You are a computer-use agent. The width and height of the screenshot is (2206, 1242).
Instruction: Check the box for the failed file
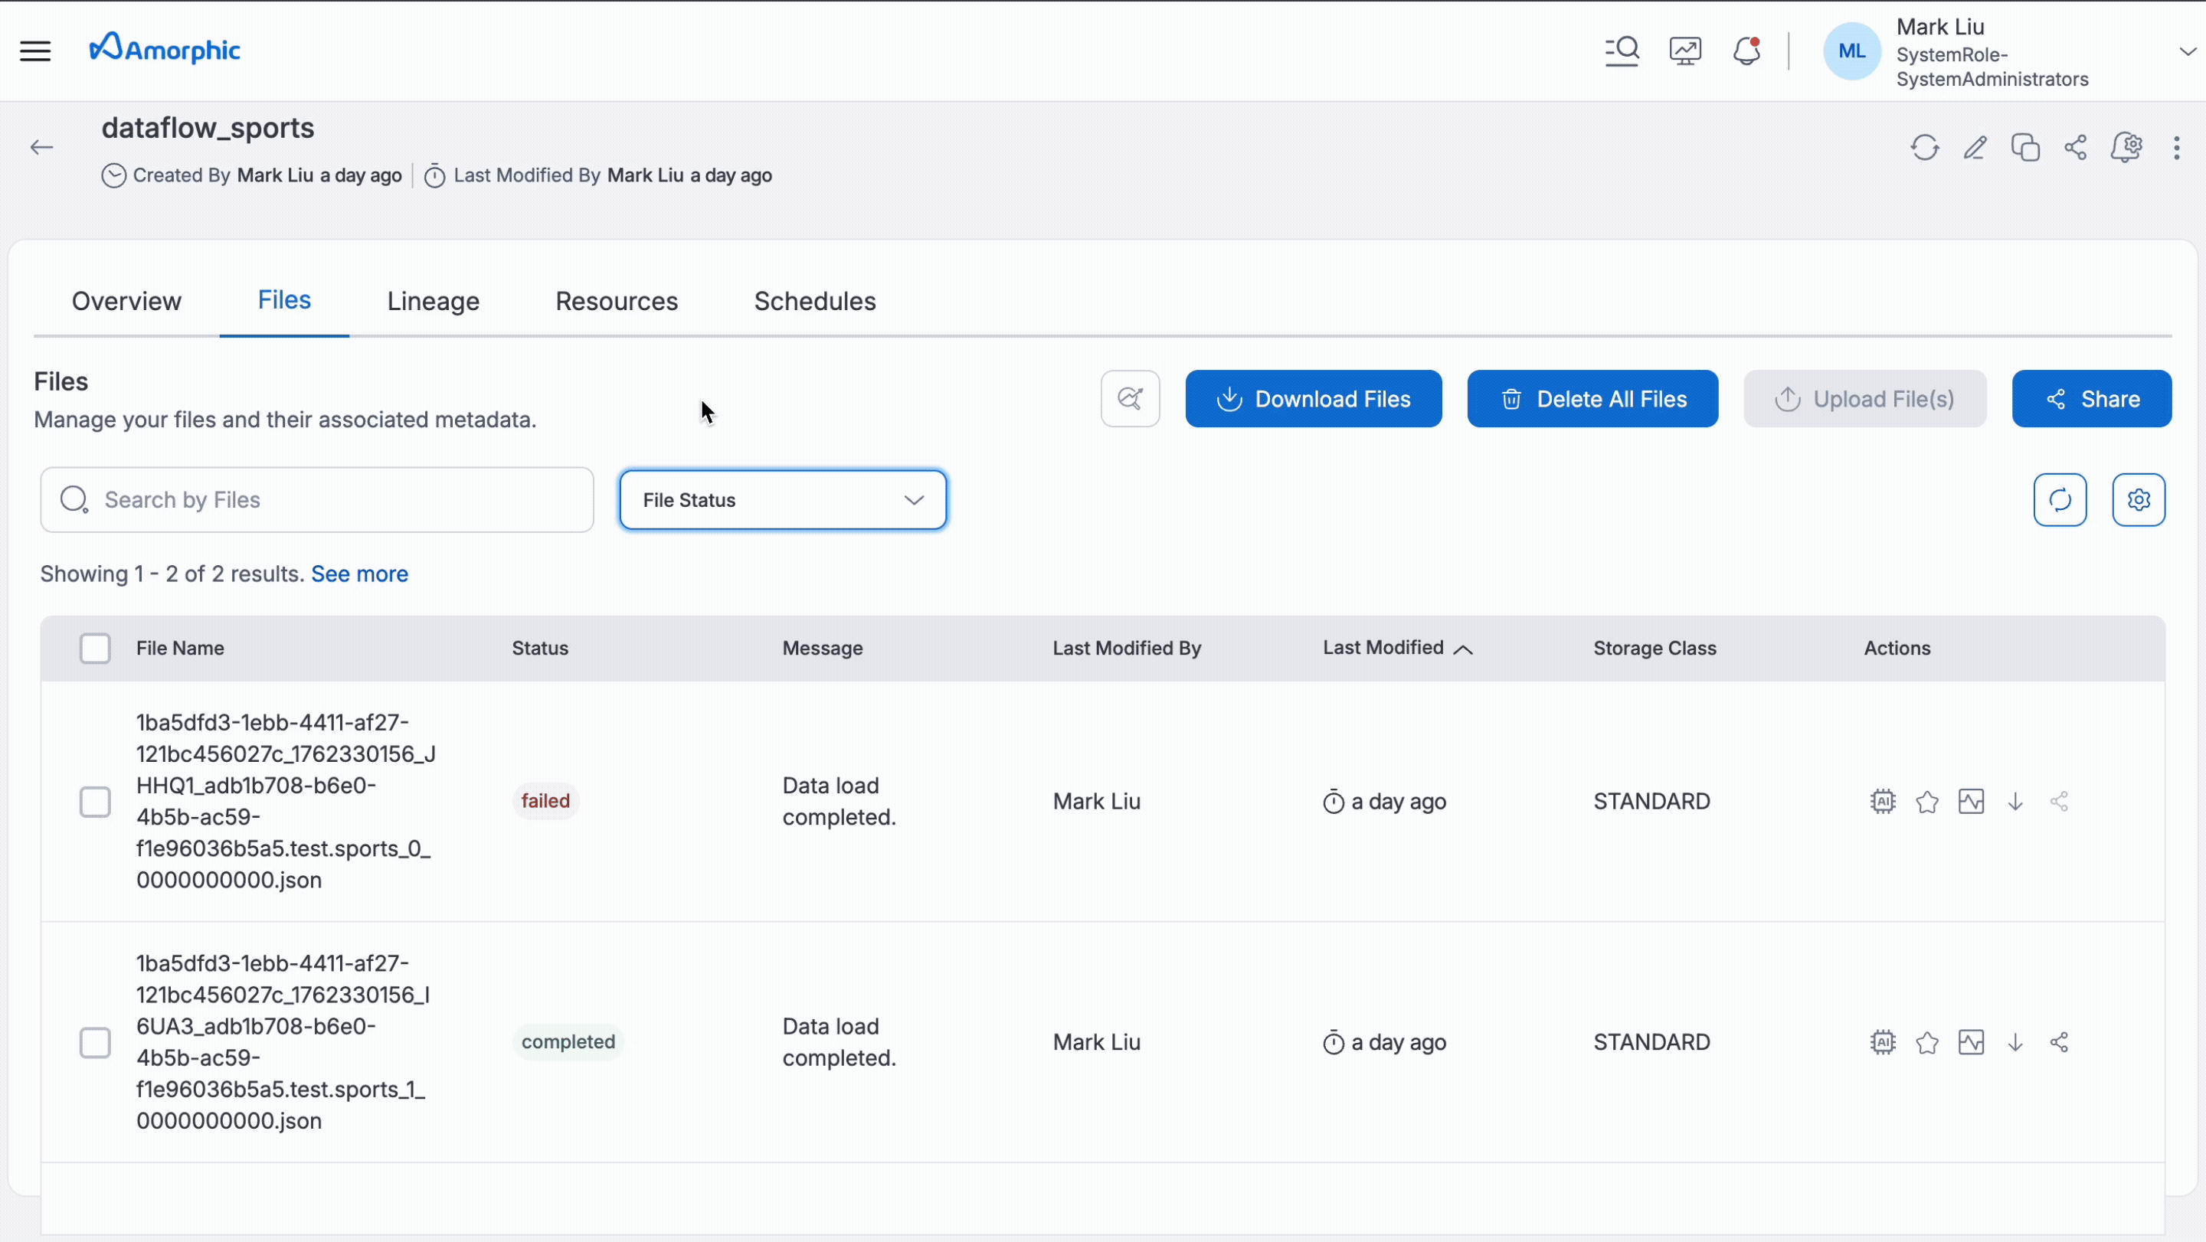(x=95, y=802)
